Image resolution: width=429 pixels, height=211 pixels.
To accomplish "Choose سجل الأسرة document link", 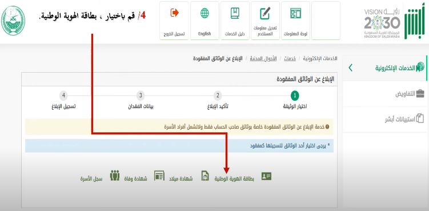I will [x=91, y=179].
